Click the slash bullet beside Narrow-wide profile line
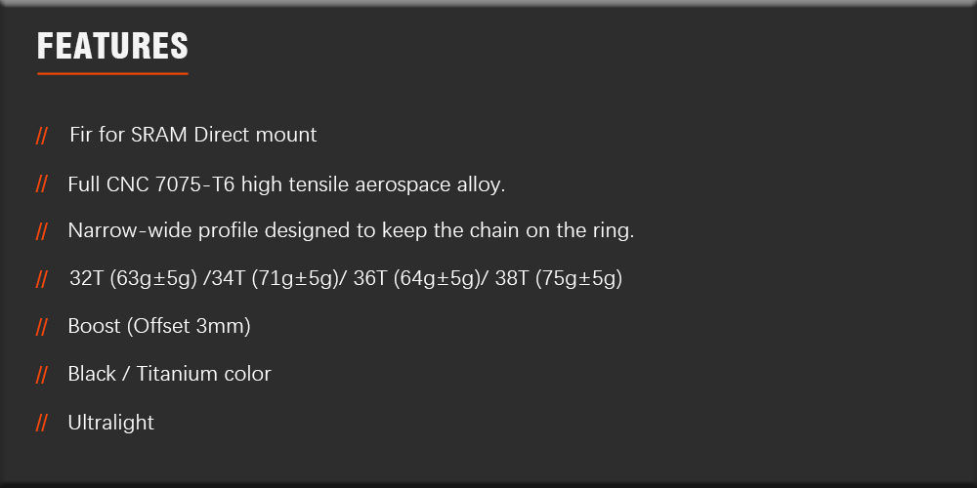 [42, 232]
